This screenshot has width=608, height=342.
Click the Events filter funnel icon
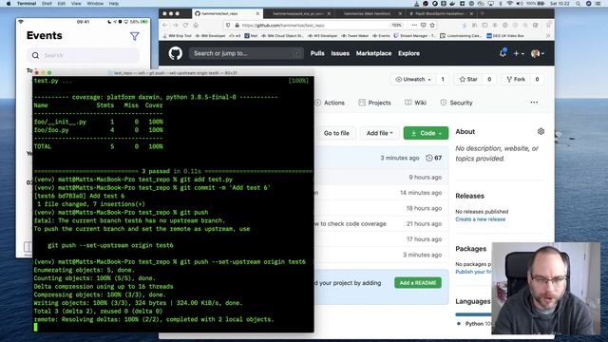click(135, 36)
